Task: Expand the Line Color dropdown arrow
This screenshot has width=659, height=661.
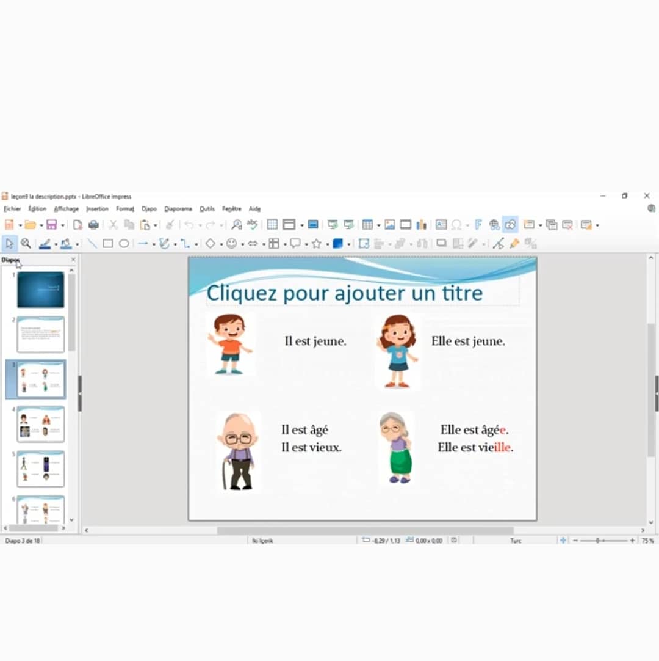Action: (56, 244)
